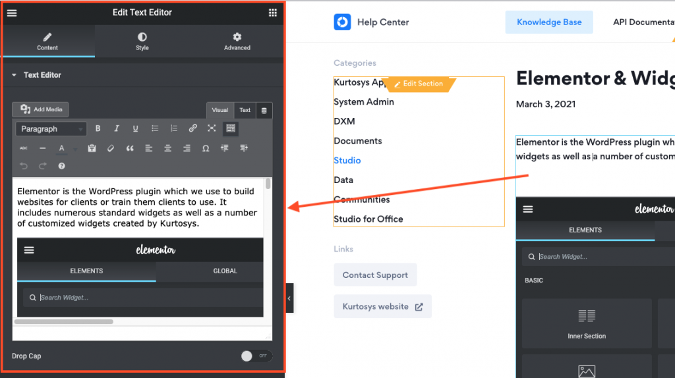
Task: Open the System Admin category
Action: point(364,102)
